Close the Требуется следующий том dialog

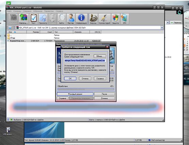(107, 47)
